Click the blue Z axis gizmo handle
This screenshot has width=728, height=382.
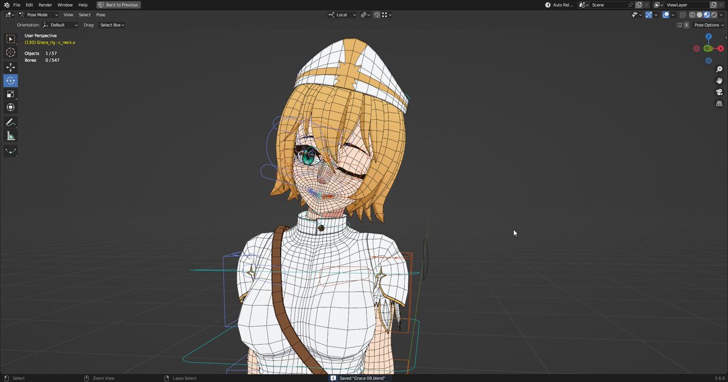point(708,36)
